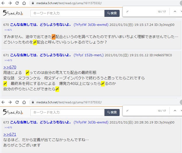Click the post number 670

pyautogui.click(x=6, y=25)
